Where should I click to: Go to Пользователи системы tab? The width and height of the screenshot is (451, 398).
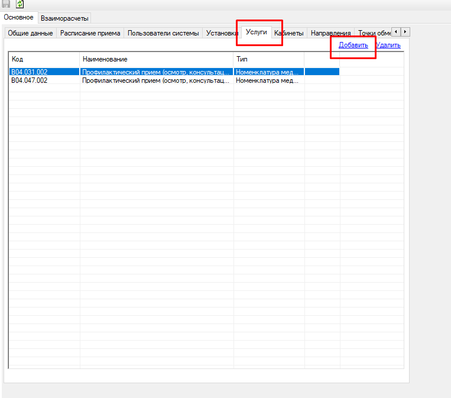click(x=163, y=33)
